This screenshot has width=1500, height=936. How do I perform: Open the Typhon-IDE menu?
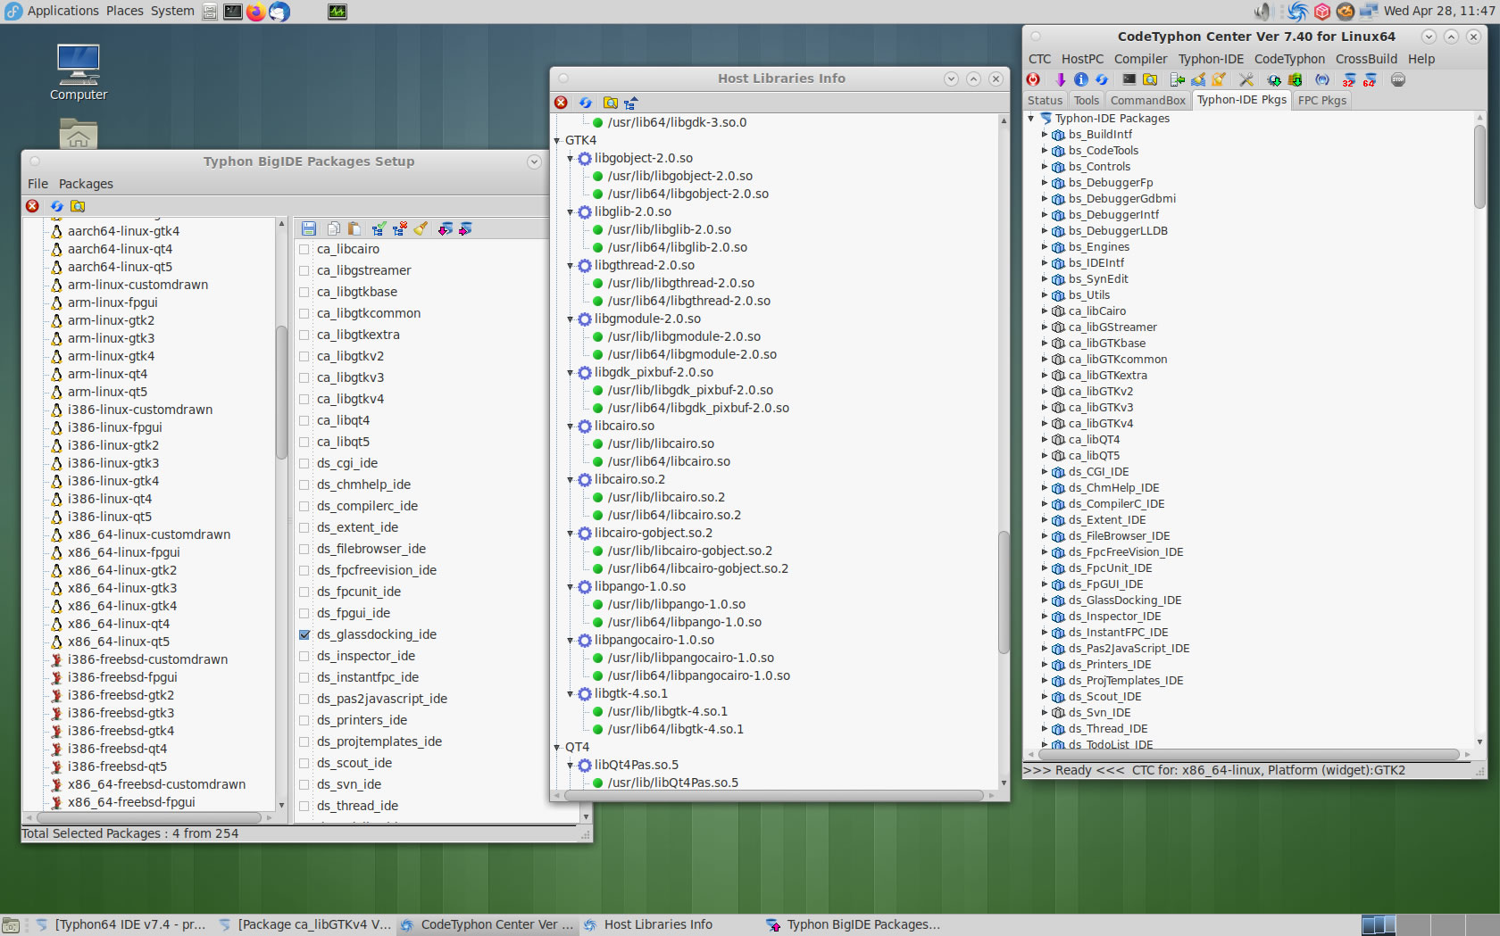pyautogui.click(x=1211, y=59)
